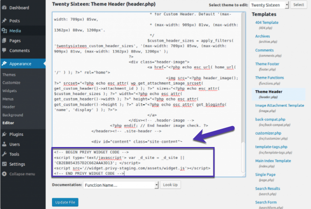Screen dimensions: 311x209
Task: Open Background submenu item
Action: click(x=13, y=115)
